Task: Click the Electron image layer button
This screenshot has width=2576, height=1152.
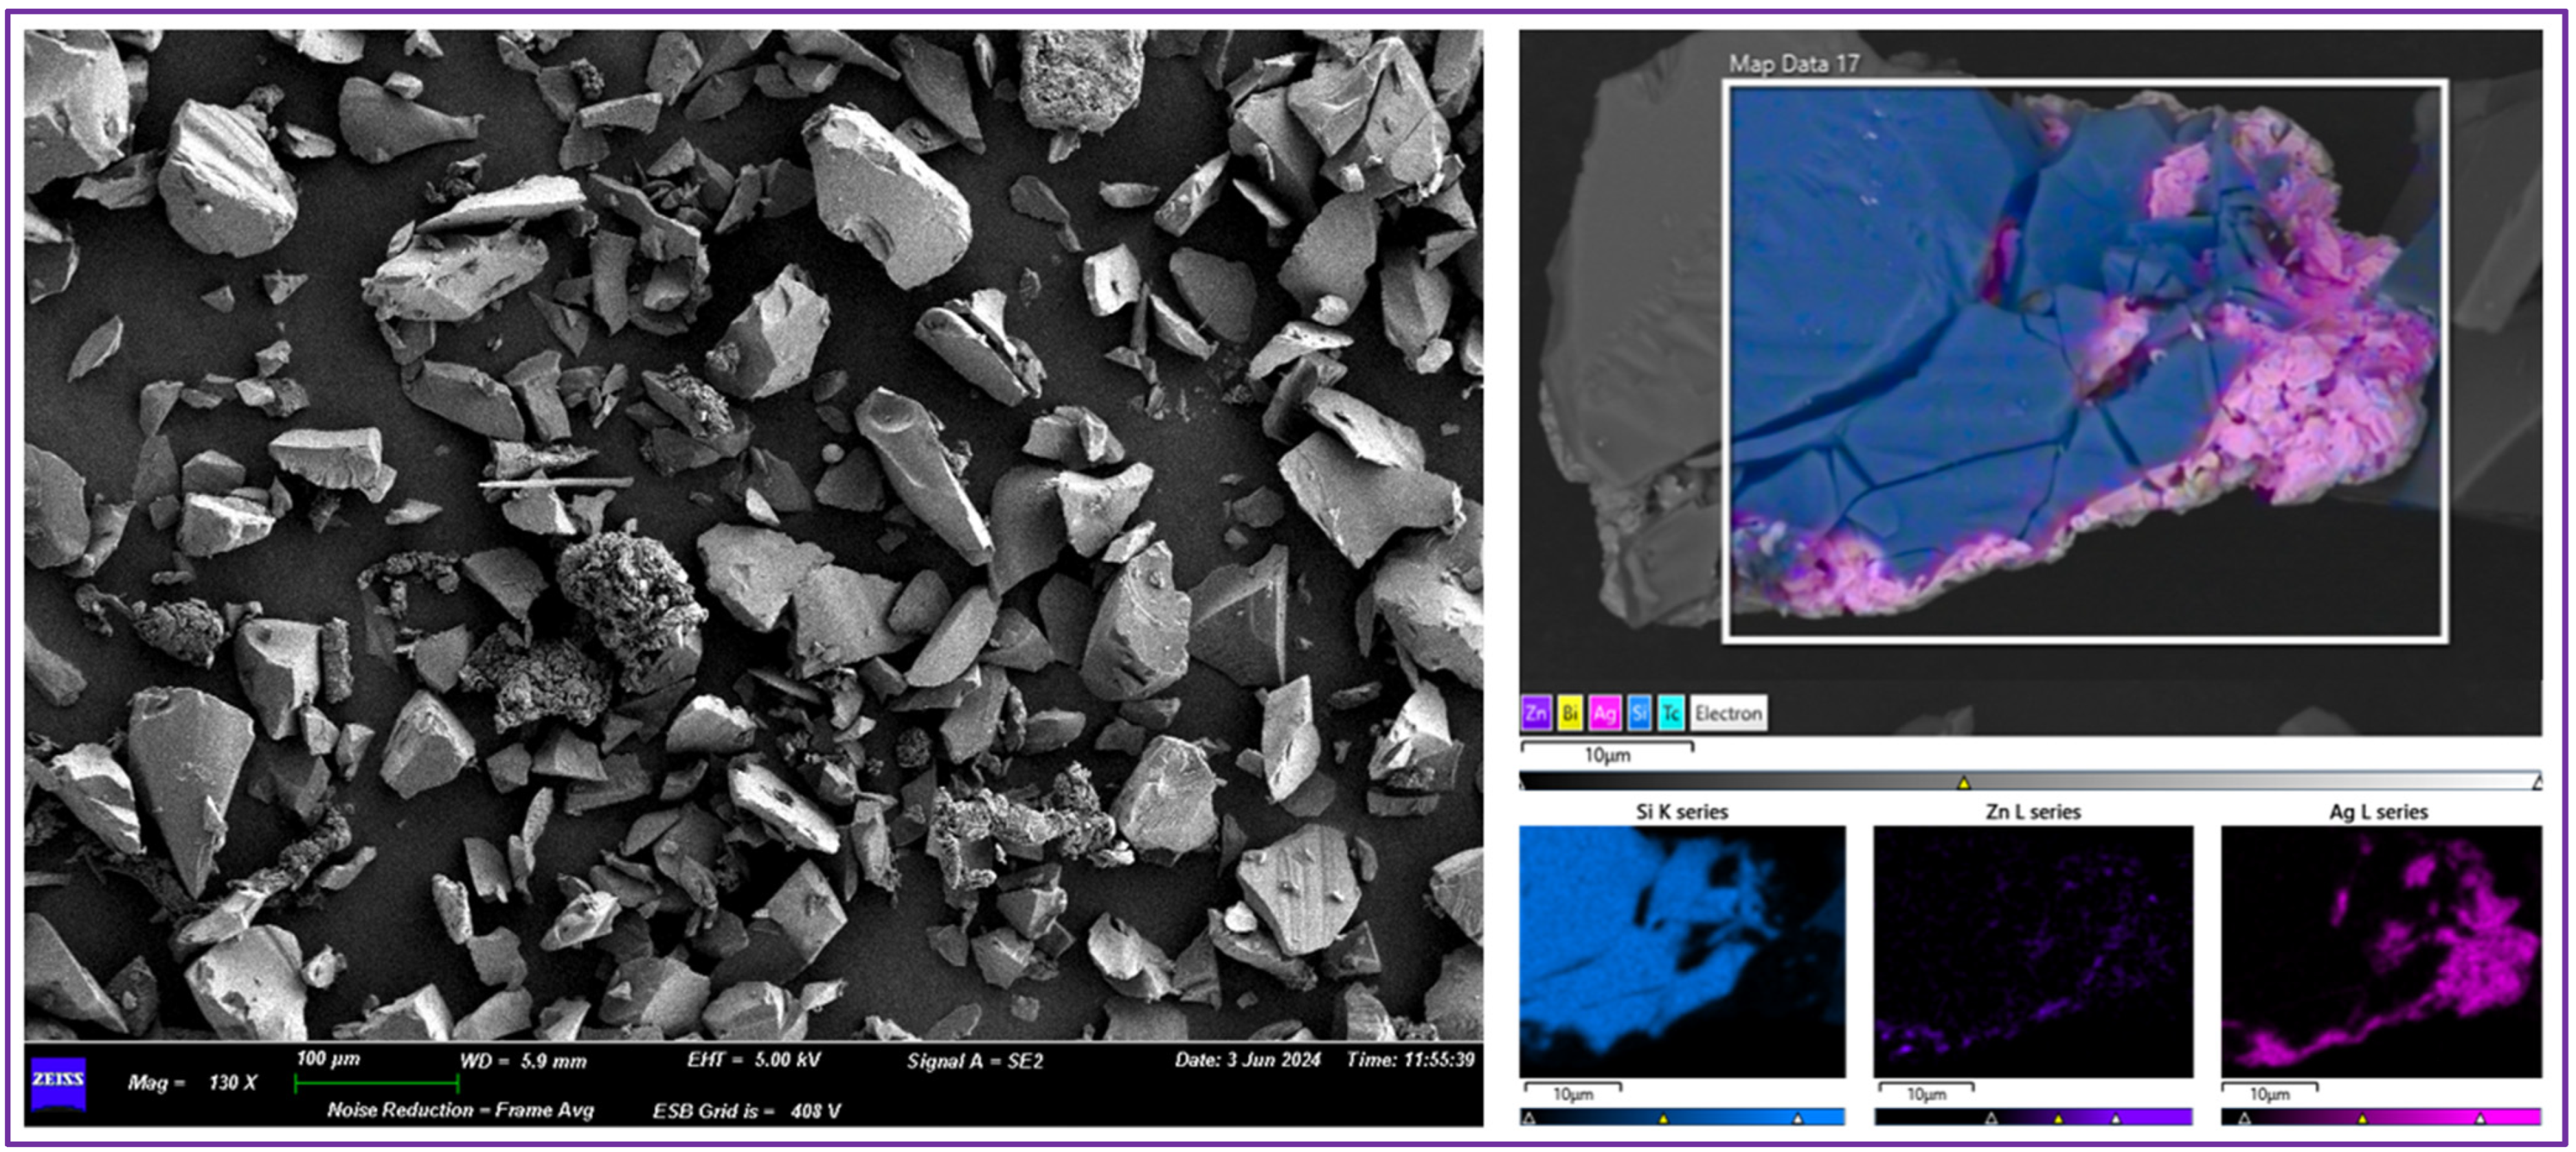Action: 1728,713
